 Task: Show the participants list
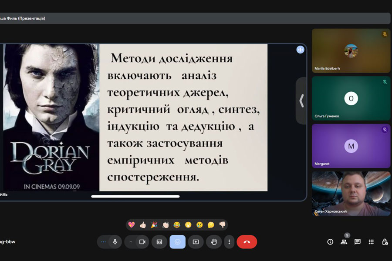pos(344,242)
